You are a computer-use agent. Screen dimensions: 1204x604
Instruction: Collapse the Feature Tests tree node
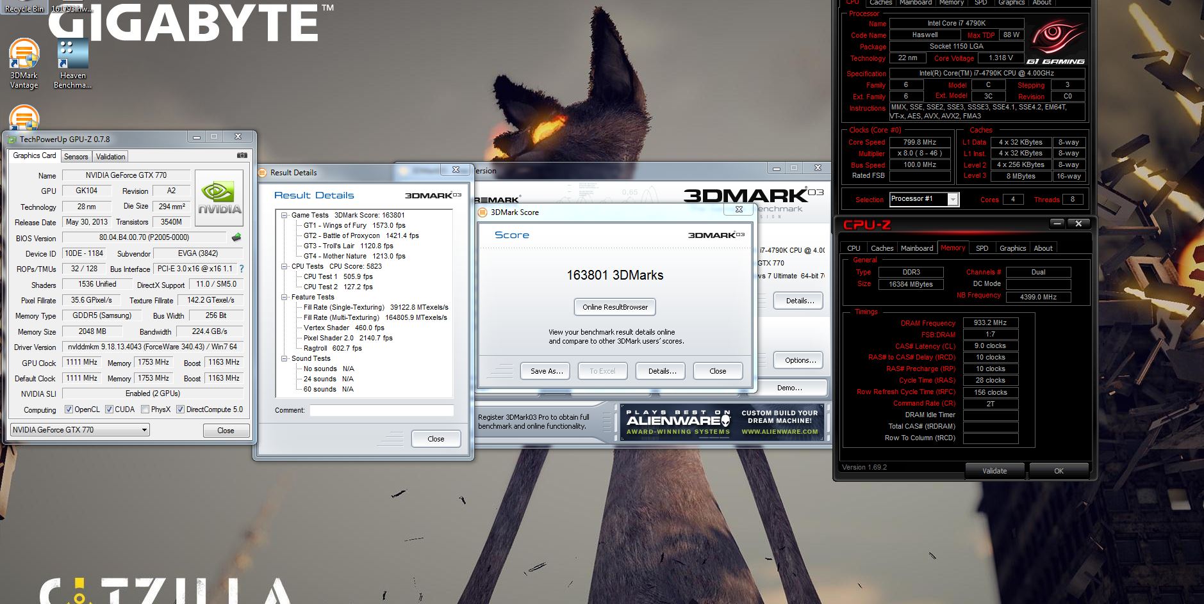tap(285, 298)
